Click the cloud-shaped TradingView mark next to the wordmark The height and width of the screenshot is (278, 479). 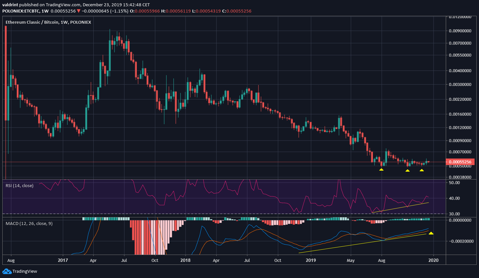[6, 271]
